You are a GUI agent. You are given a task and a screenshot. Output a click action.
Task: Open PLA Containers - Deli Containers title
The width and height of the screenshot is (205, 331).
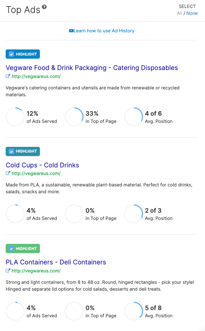pyautogui.click(x=56, y=262)
